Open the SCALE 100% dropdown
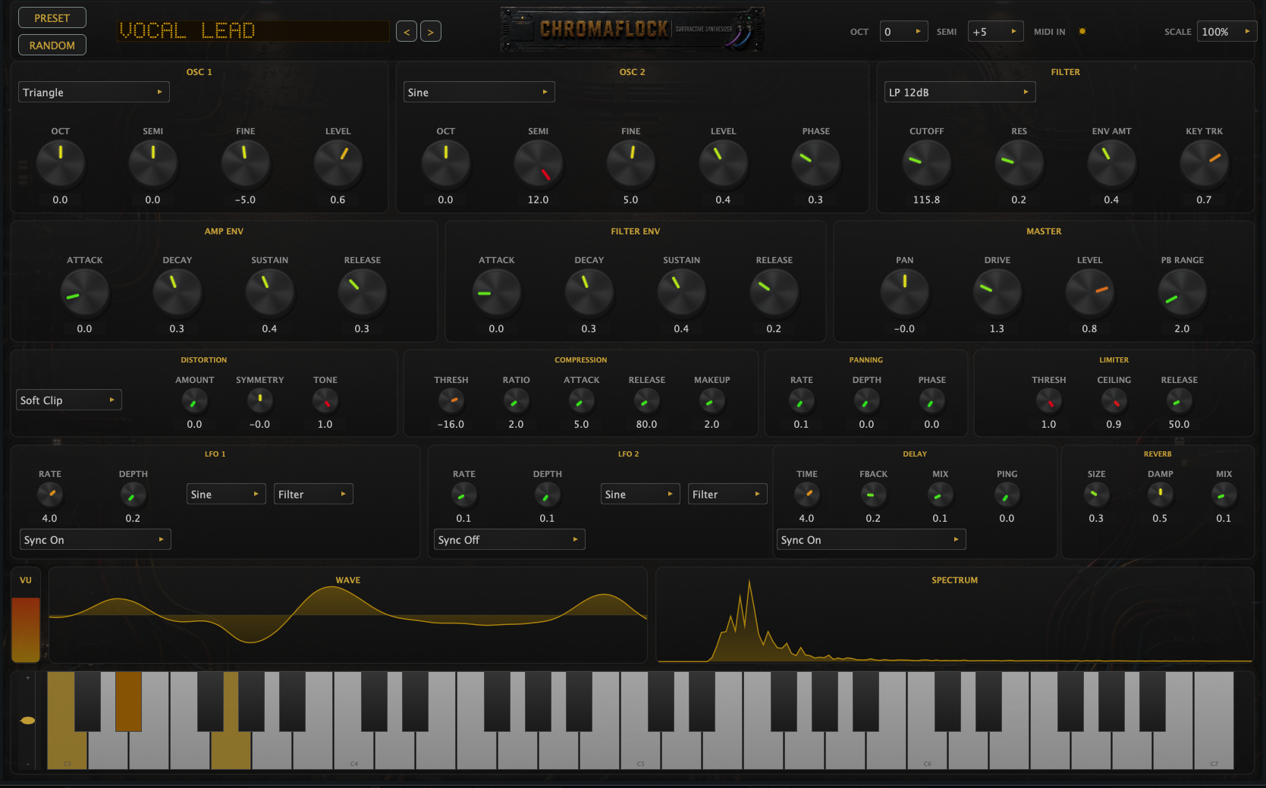1266x788 pixels. click(1226, 31)
